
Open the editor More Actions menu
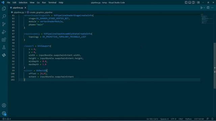click(212, 8)
